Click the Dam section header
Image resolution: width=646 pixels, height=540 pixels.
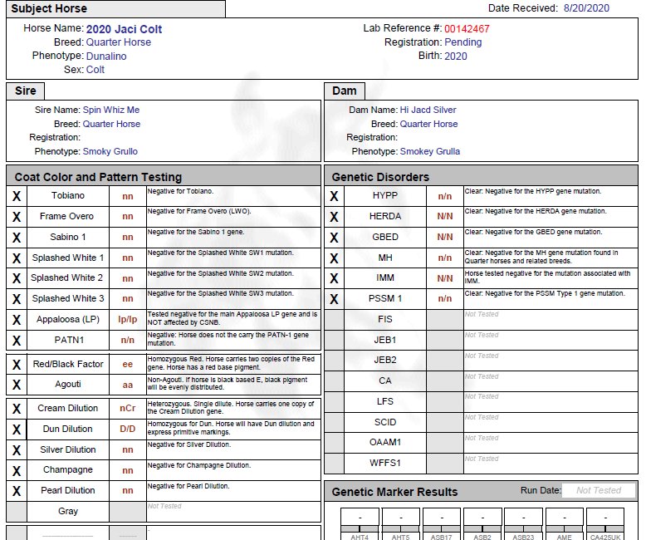[345, 91]
